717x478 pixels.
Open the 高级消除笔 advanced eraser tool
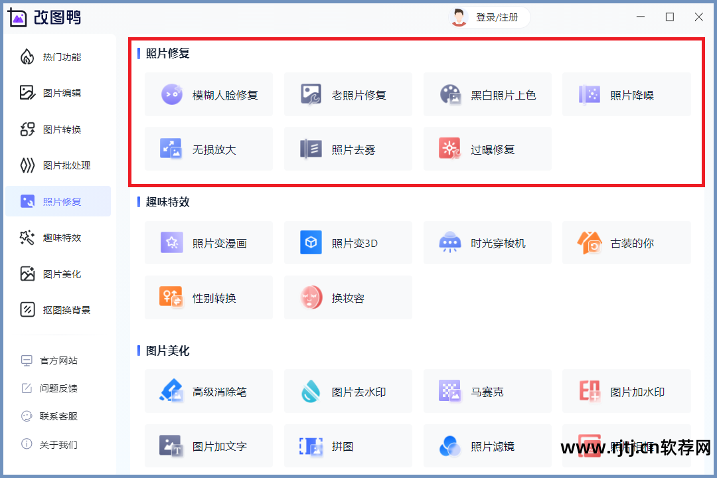[208, 391]
